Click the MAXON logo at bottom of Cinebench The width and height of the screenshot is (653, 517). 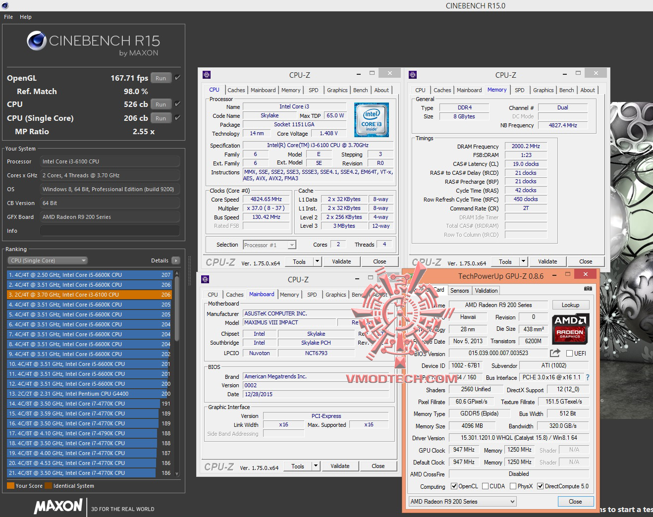(58, 506)
